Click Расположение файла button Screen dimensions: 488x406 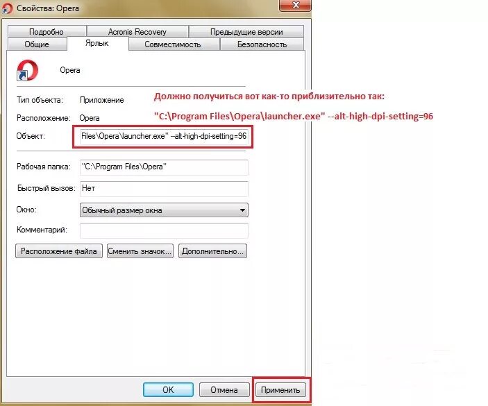(59, 251)
